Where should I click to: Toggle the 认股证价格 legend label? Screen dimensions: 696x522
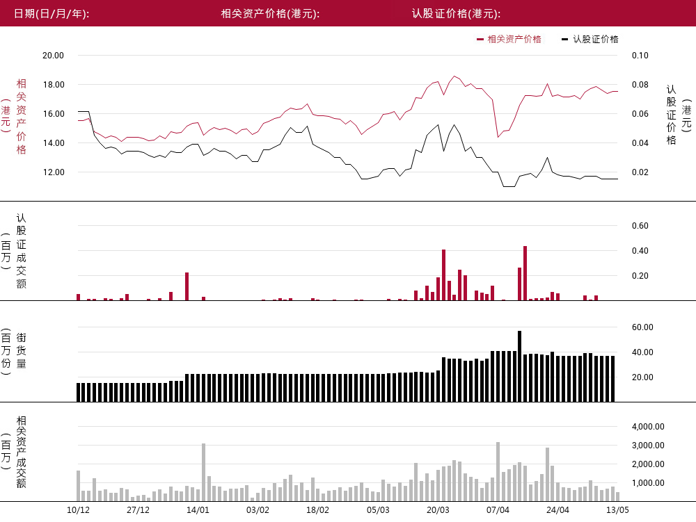pos(595,40)
